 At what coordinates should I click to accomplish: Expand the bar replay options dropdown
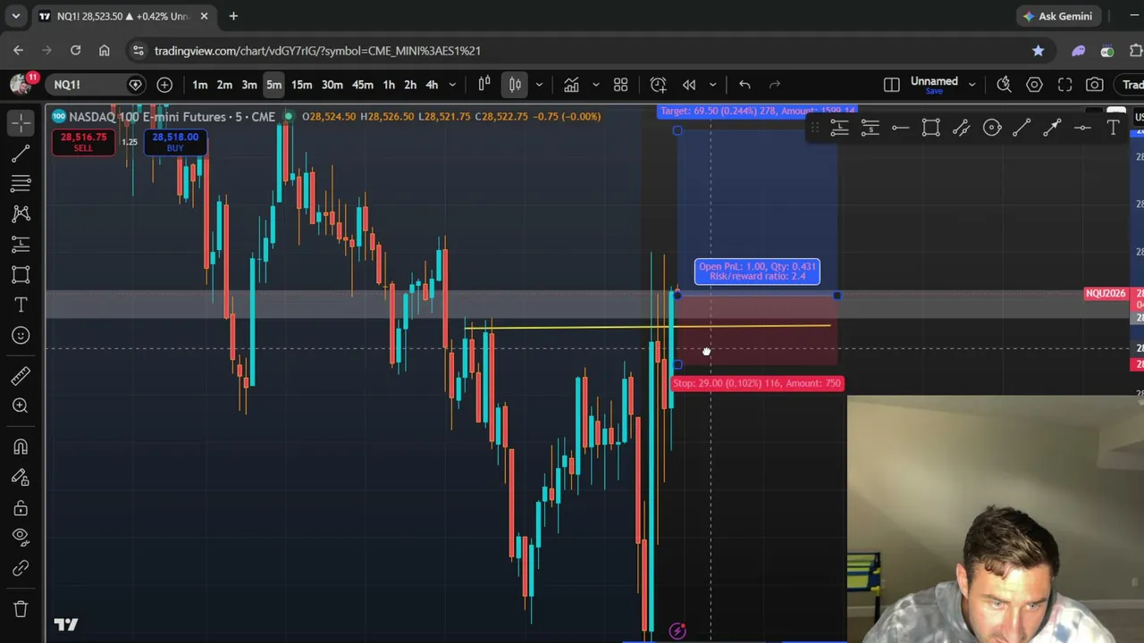712,85
